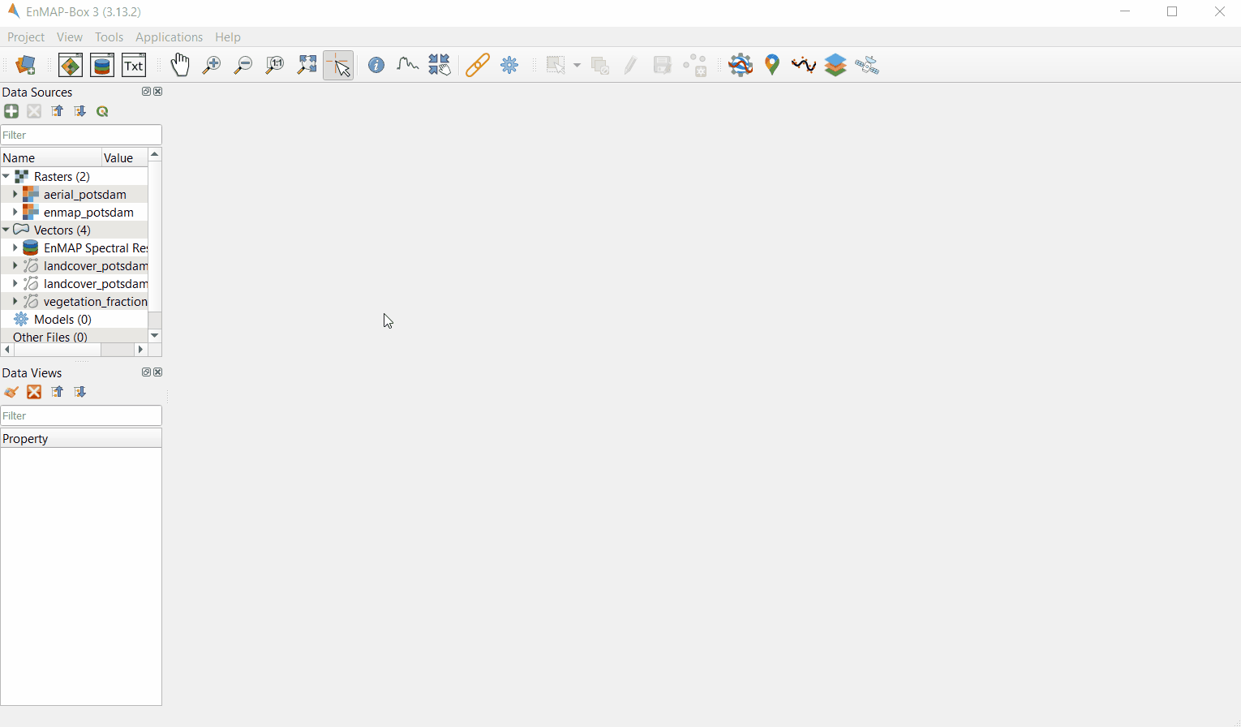This screenshot has width=1241, height=727.
Task: Expand all nodes in Data Sources
Action: coord(79,111)
